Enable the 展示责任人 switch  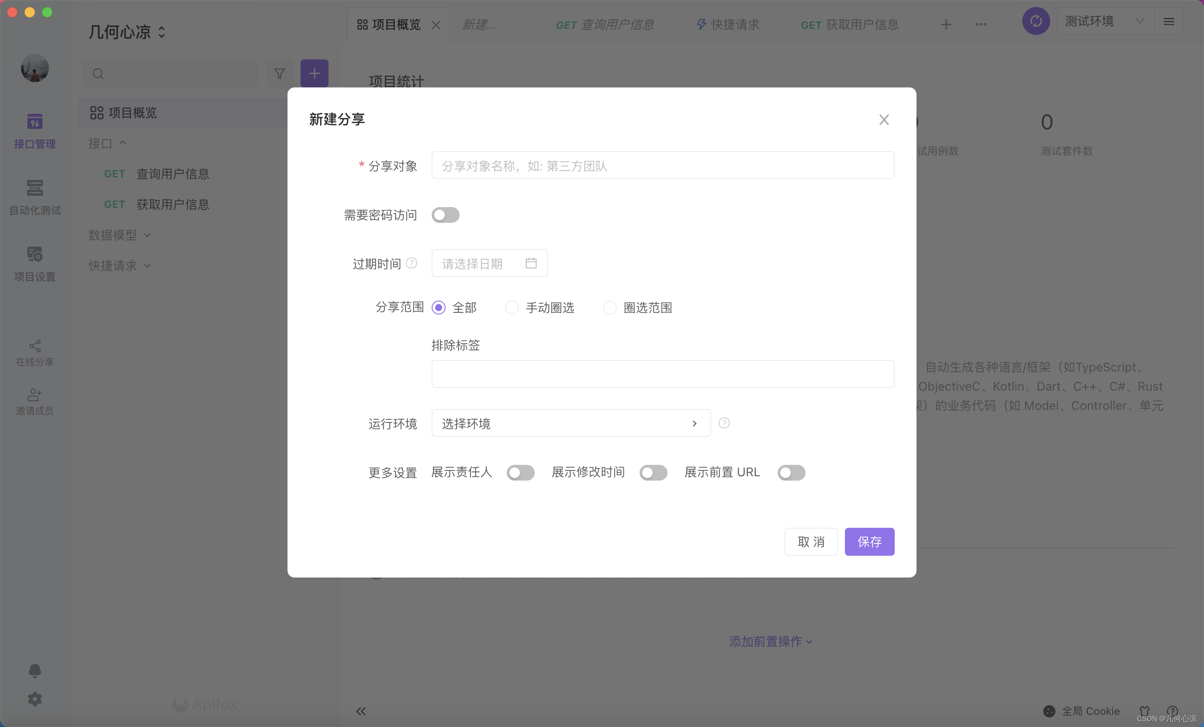[x=520, y=472]
